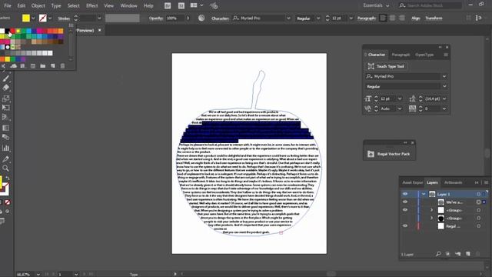Switch to the Artboards tab
The image size is (492, 277).
[x=453, y=182]
